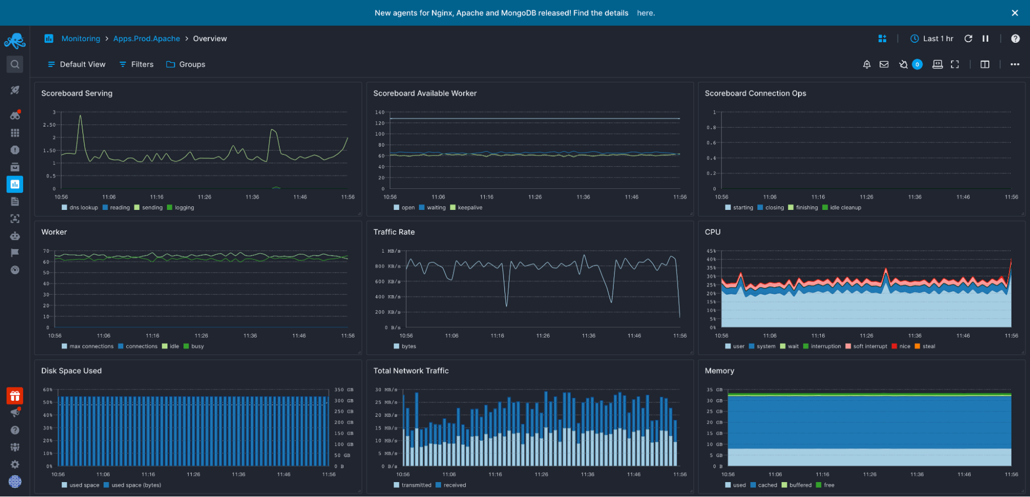Expand the Filters panel
This screenshot has width=1030, height=497.
(x=136, y=64)
